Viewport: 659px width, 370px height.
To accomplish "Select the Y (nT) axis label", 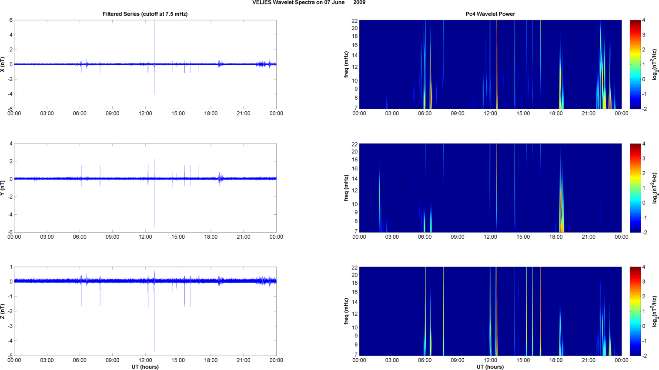I will (3, 188).
